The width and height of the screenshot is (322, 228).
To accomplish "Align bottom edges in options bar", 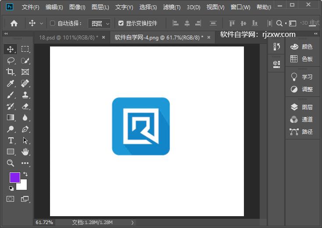I will click(254, 23).
